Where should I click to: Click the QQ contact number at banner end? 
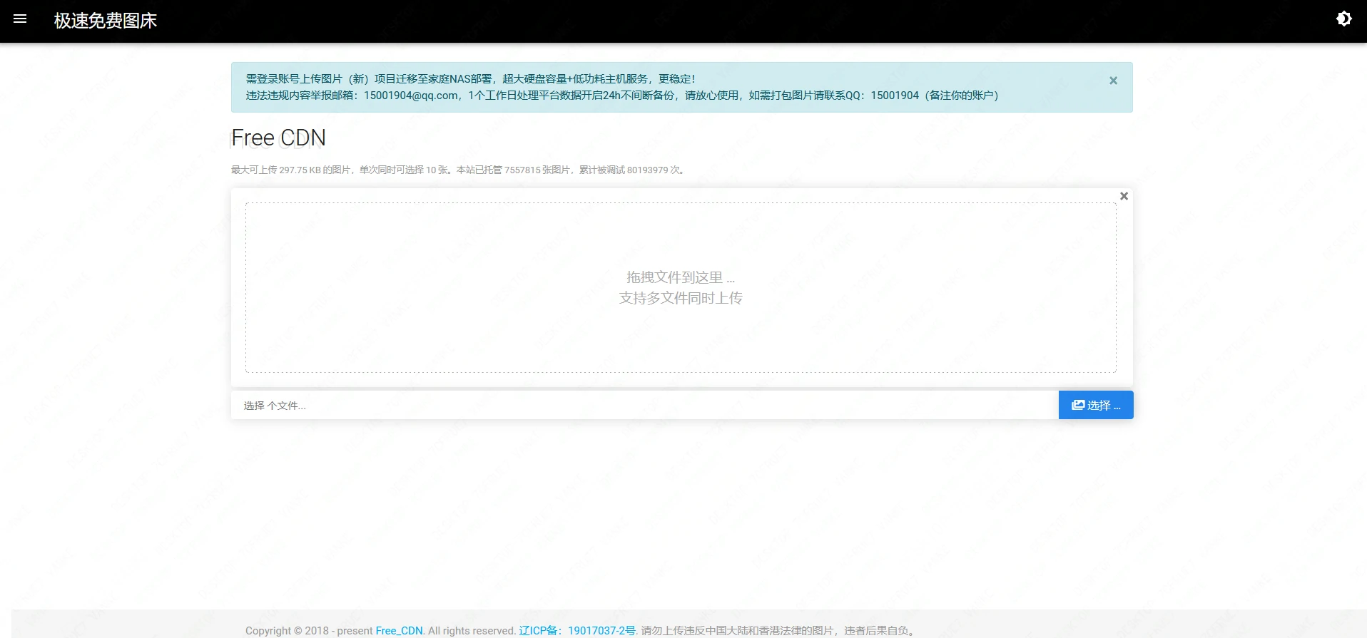[x=894, y=96]
